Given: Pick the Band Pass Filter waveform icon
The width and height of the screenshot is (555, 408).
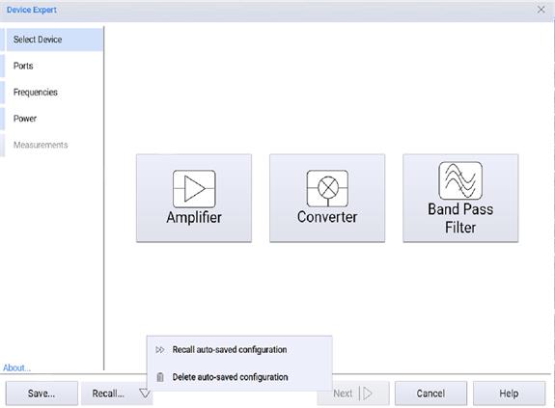Looking at the screenshot, I should click(460, 180).
